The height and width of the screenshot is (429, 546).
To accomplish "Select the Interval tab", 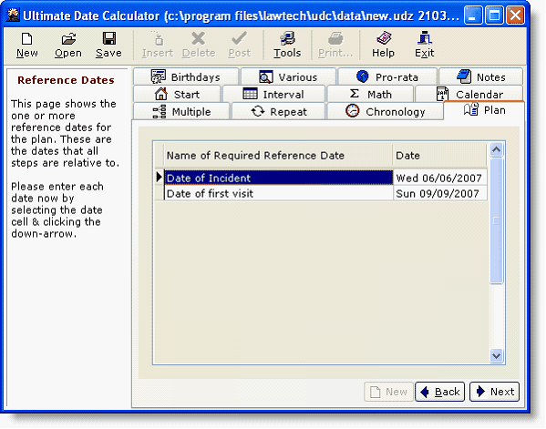I will (273, 94).
